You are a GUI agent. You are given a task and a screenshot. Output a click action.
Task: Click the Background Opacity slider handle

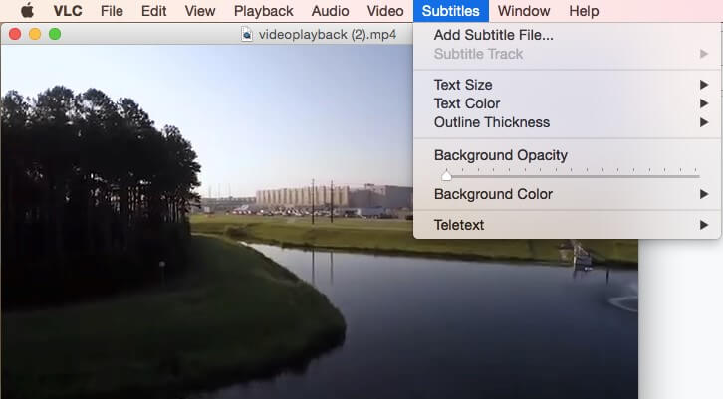446,175
